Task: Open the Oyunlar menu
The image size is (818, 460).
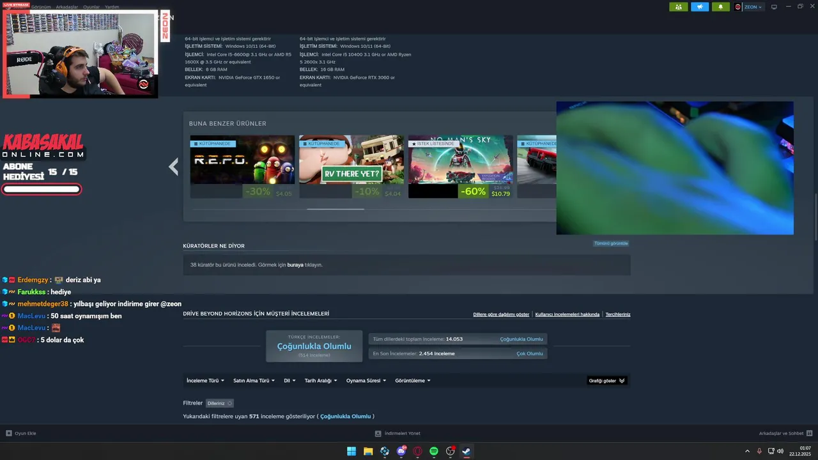Action: [91, 7]
